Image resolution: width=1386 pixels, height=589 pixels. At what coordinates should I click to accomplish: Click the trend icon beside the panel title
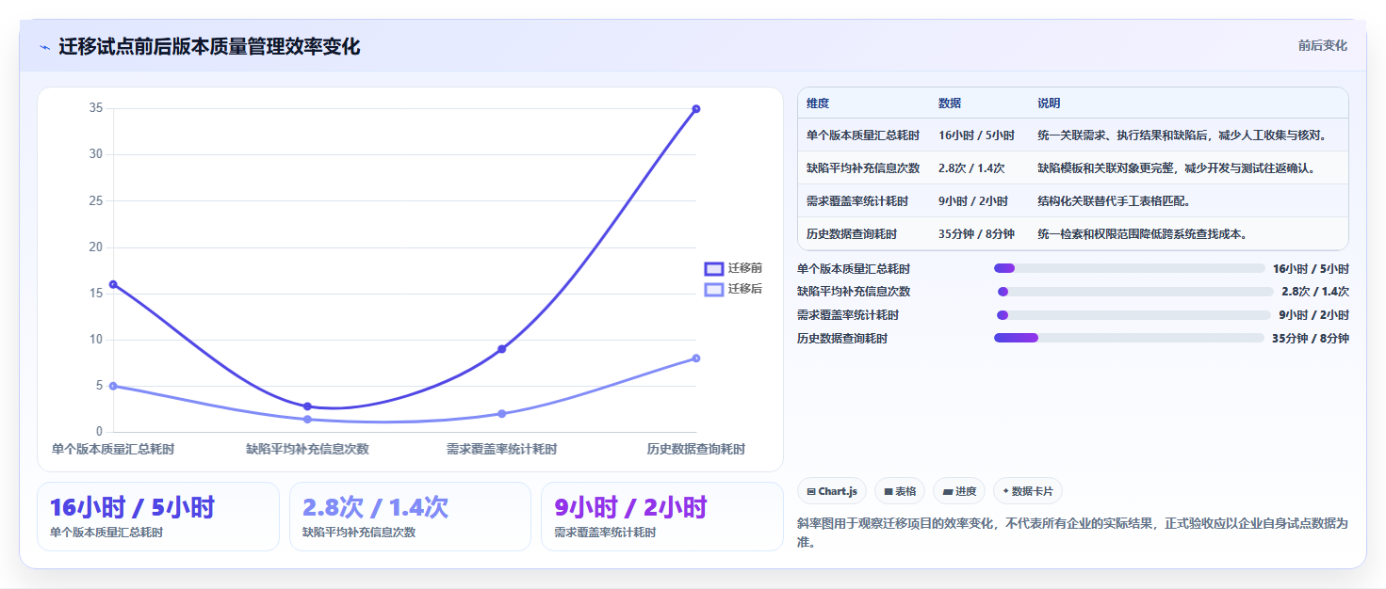pyautogui.click(x=44, y=47)
